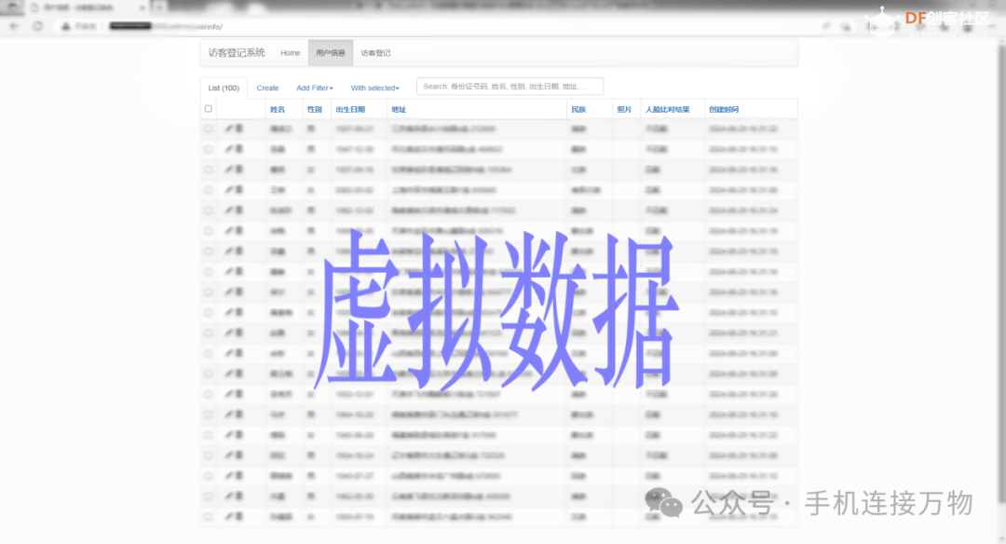Viewport: 1006px width, 544px height.
Task: Tick the select-all checkbox in table header
Action: pos(208,108)
